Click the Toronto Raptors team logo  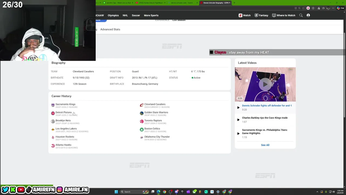pyautogui.click(x=142, y=121)
